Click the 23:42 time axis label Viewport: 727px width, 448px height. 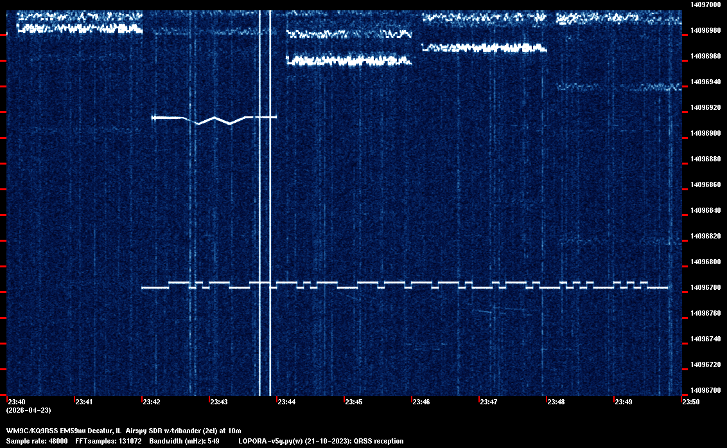coord(152,402)
